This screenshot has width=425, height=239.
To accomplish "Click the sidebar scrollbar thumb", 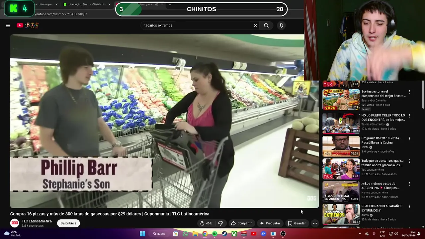I will point(423,95).
